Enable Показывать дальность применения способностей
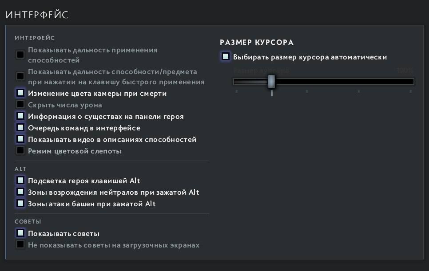429x271 pixels. [20, 54]
